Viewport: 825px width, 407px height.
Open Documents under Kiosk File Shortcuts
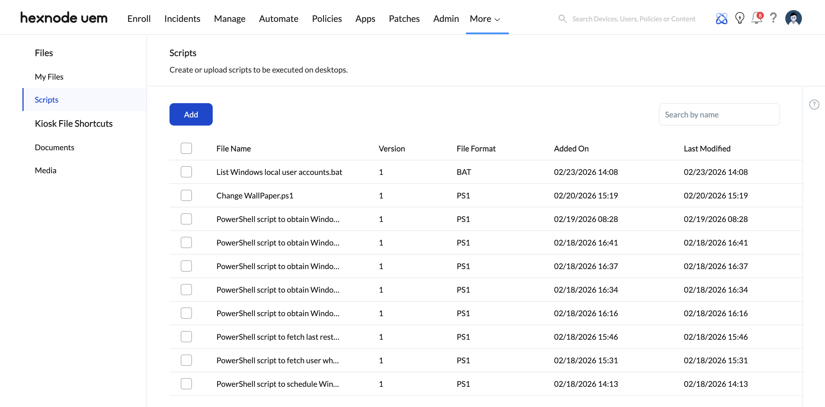coord(54,147)
